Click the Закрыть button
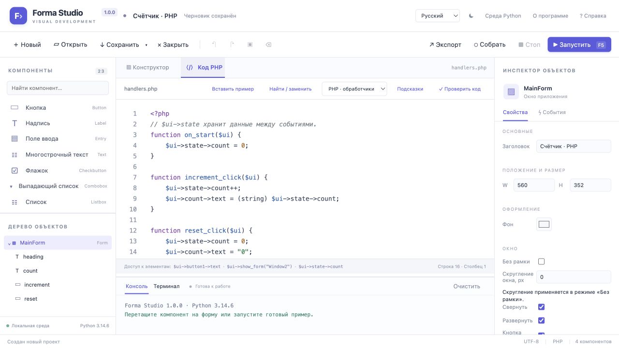619x348 pixels. (173, 44)
